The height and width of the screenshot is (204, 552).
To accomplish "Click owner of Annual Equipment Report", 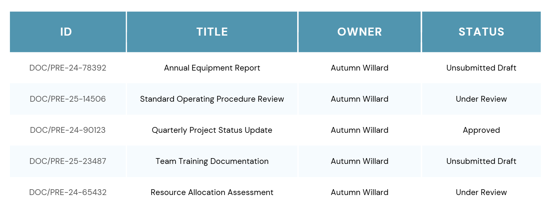I will [359, 68].
